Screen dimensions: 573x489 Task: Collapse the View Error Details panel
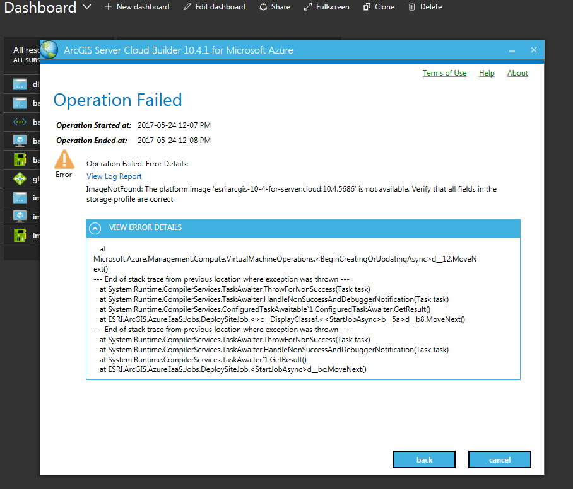click(x=95, y=229)
